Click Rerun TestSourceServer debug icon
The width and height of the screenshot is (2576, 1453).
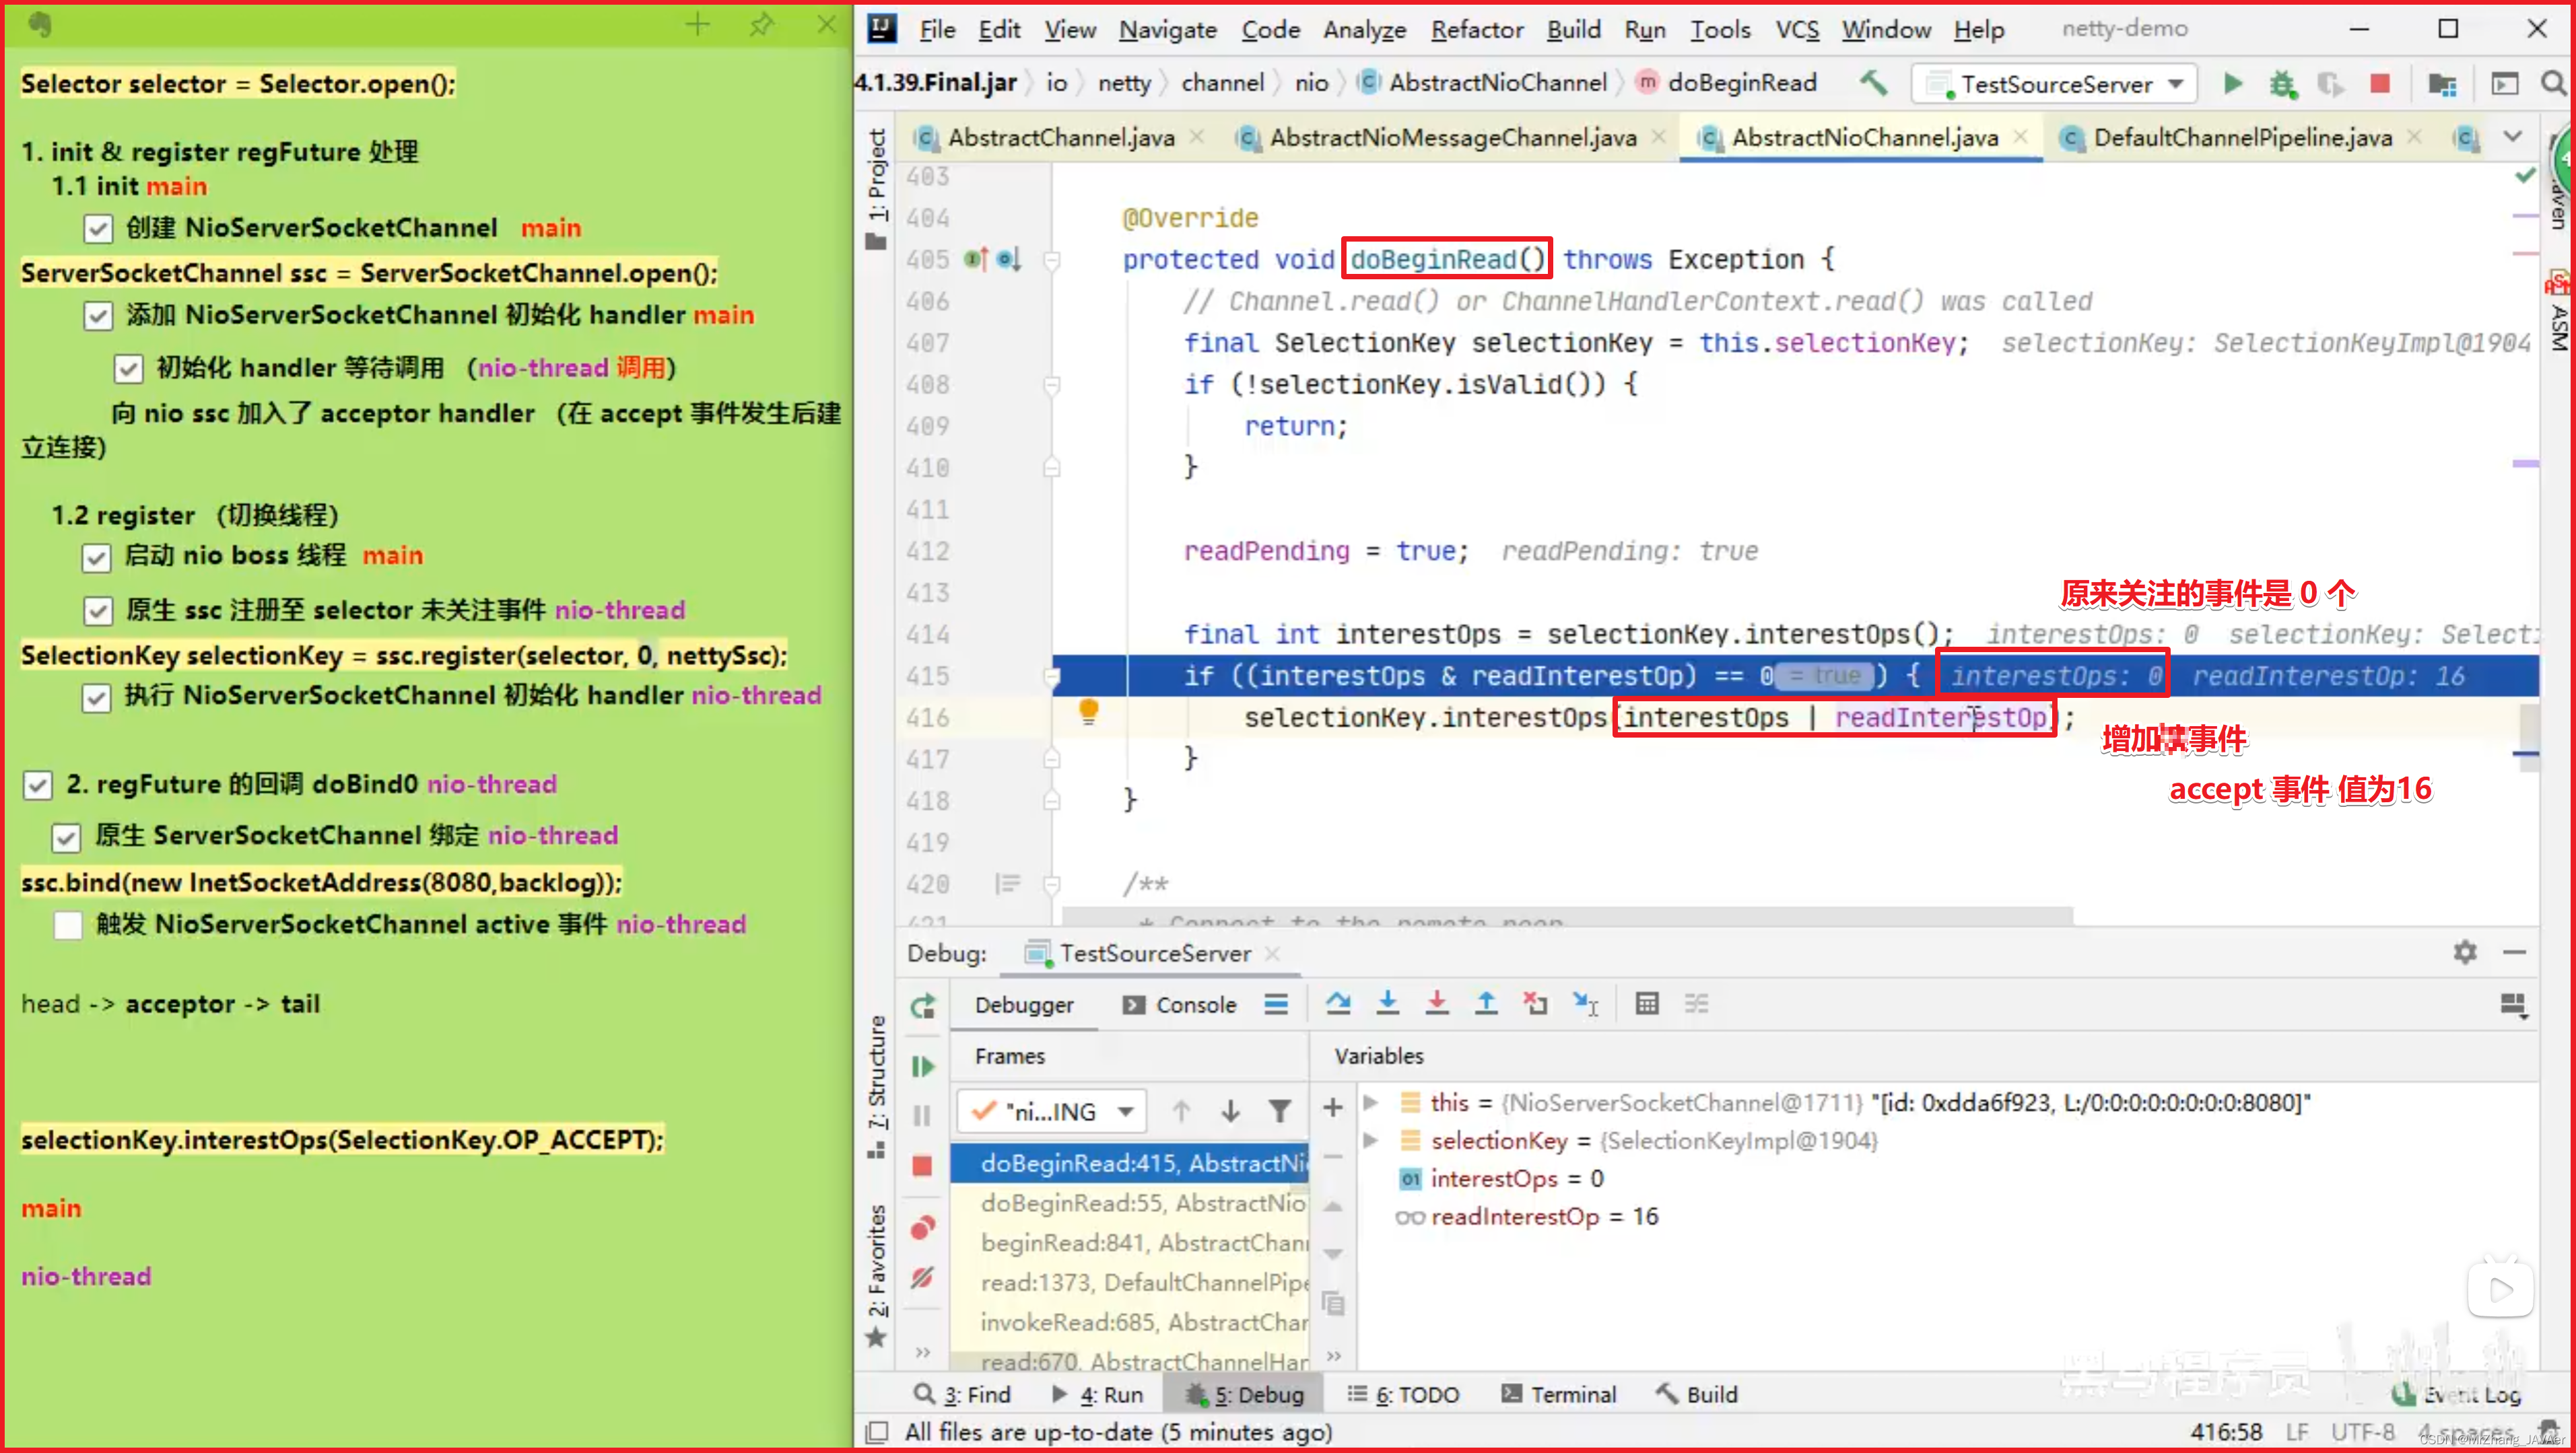(923, 1005)
